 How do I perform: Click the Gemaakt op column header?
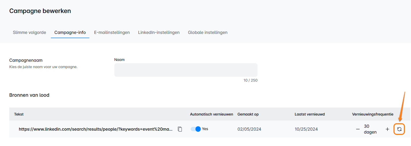tap(248, 114)
